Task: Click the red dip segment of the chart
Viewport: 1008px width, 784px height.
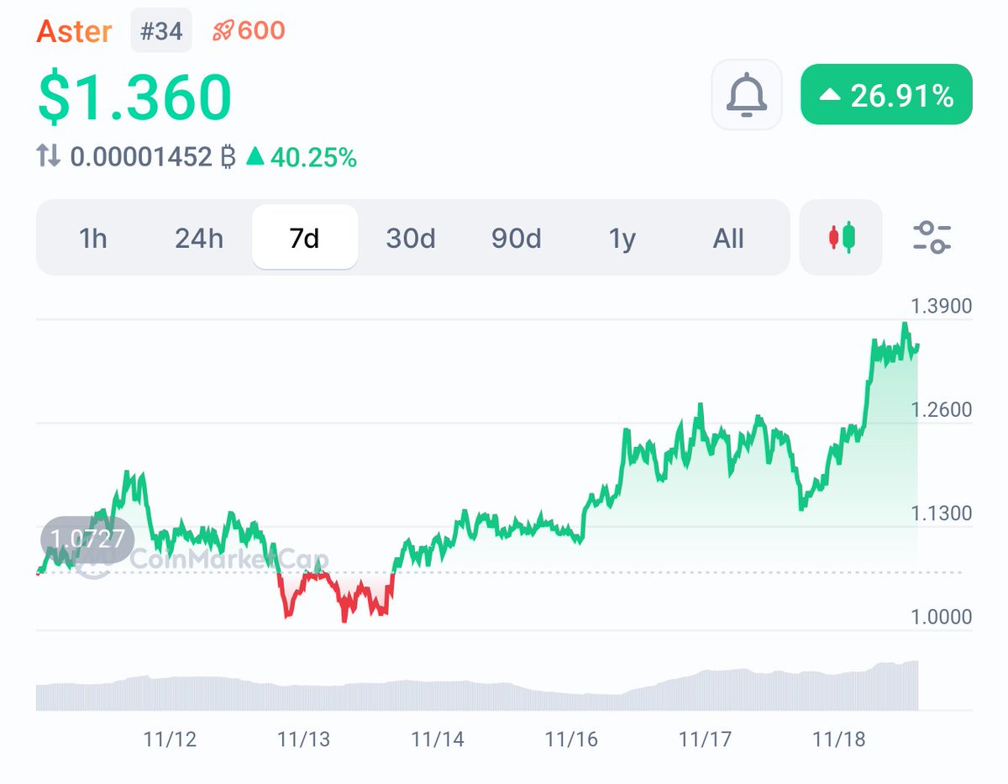Action: [336, 596]
